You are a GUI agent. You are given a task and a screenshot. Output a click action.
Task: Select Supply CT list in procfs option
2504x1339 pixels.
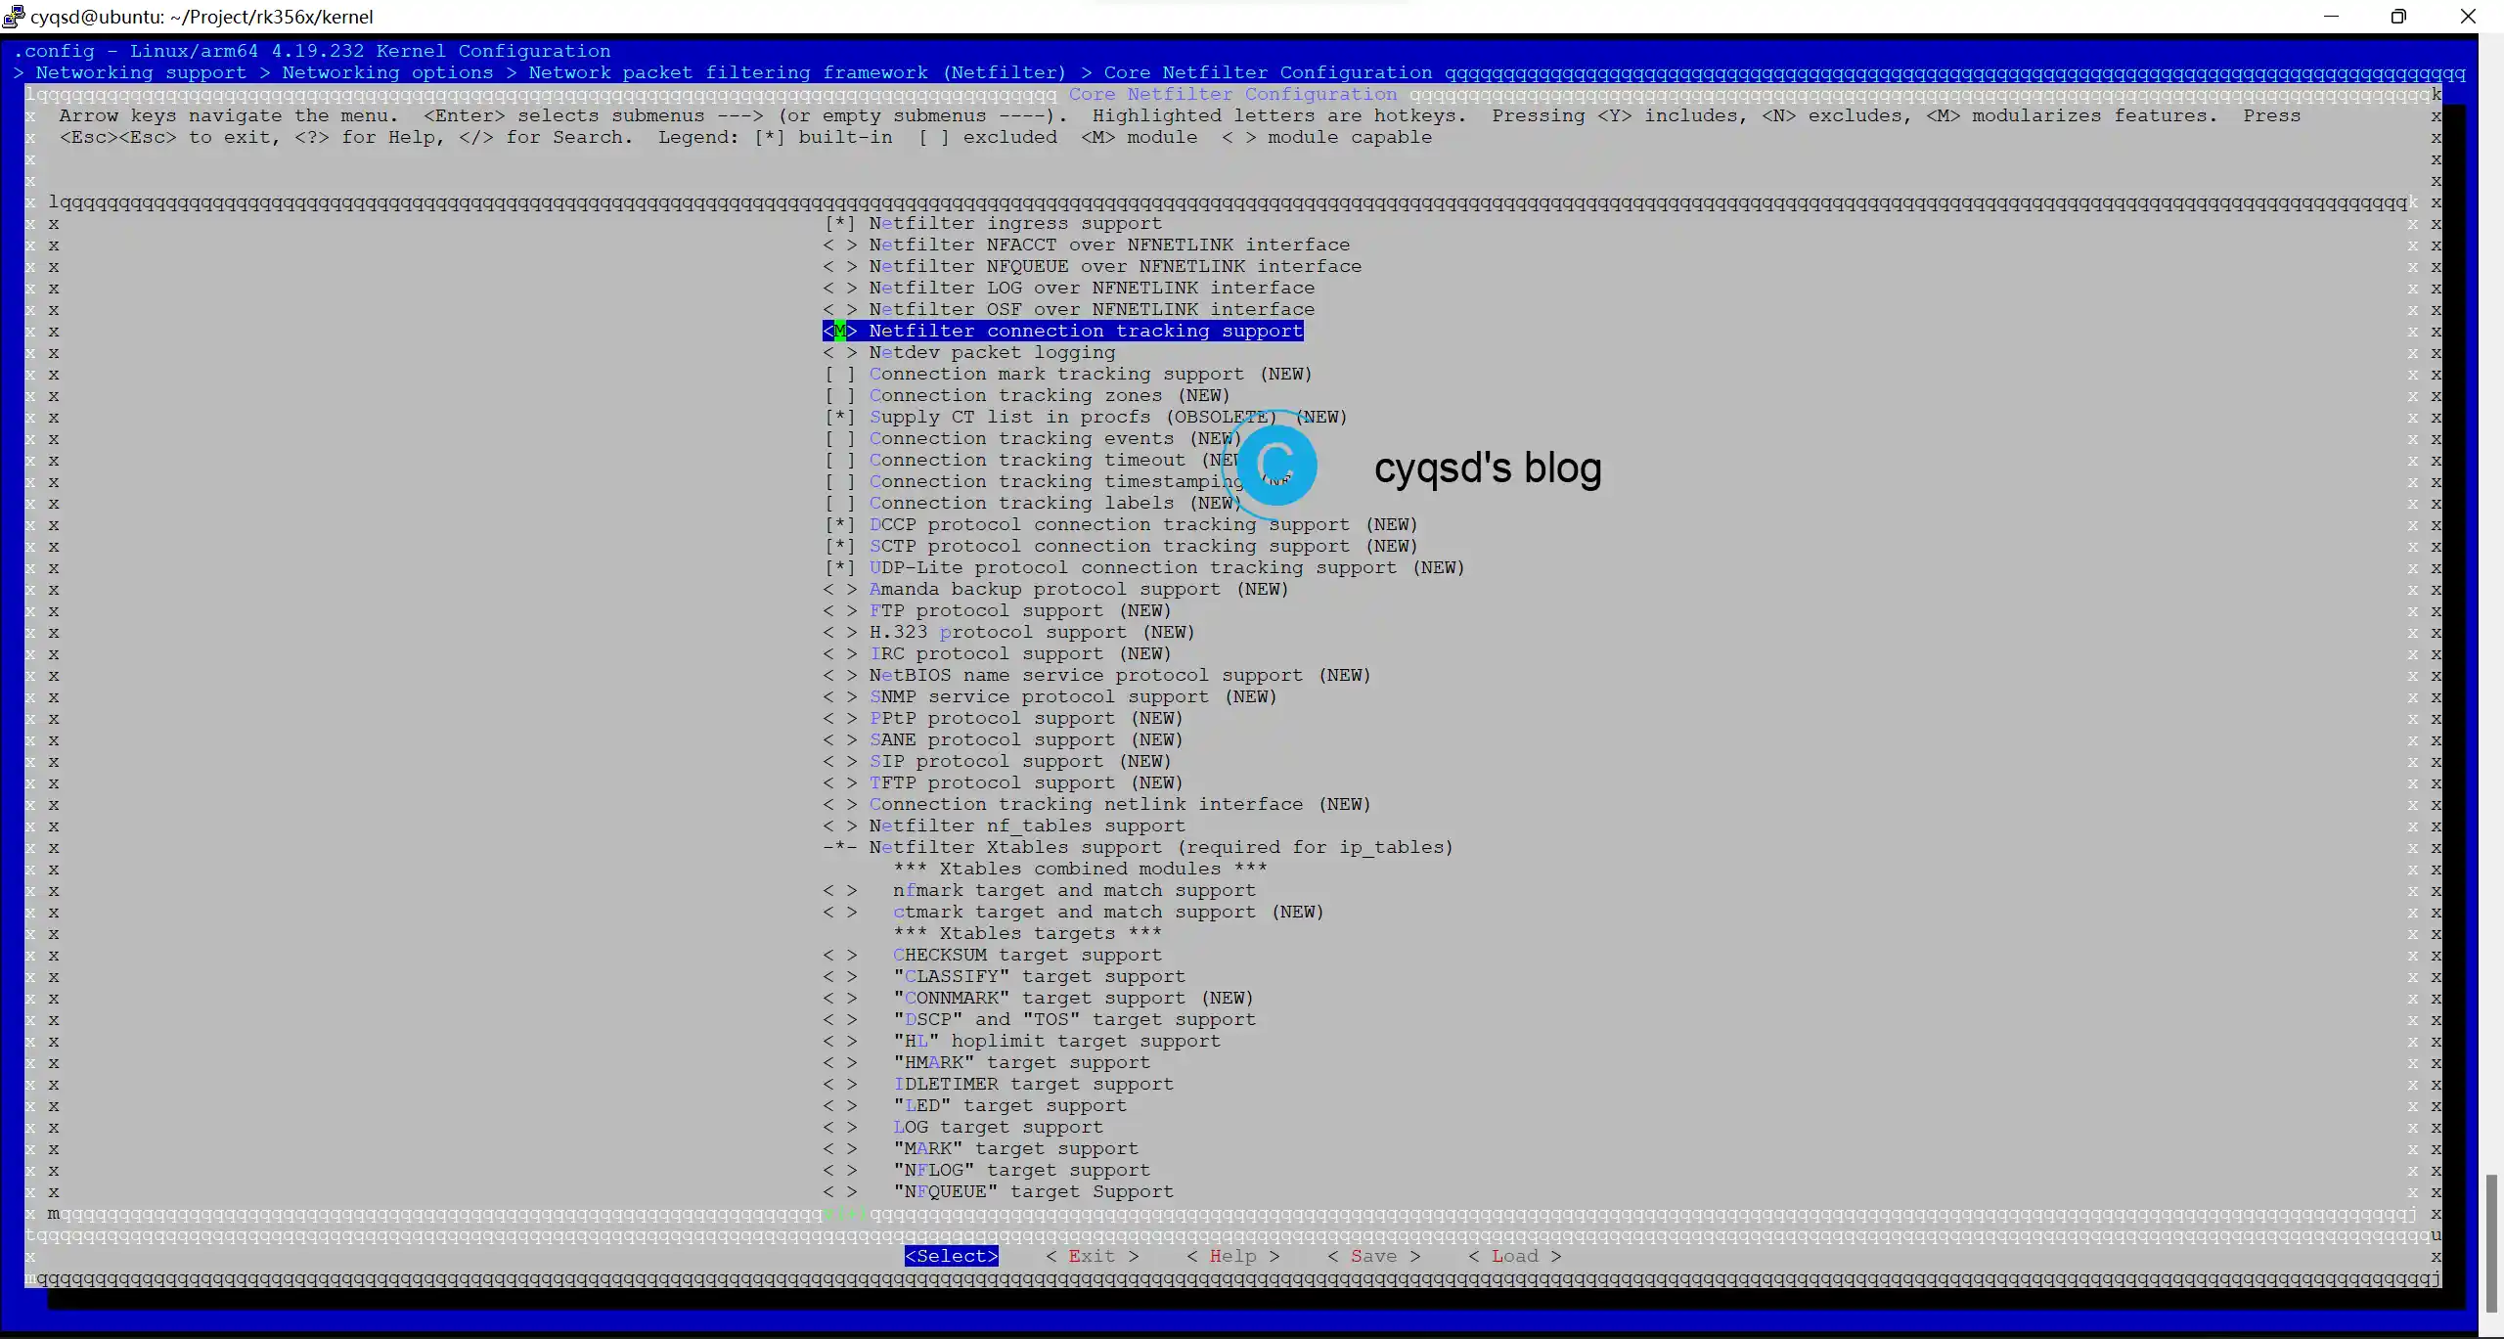pyautogui.click(x=1086, y=417)
